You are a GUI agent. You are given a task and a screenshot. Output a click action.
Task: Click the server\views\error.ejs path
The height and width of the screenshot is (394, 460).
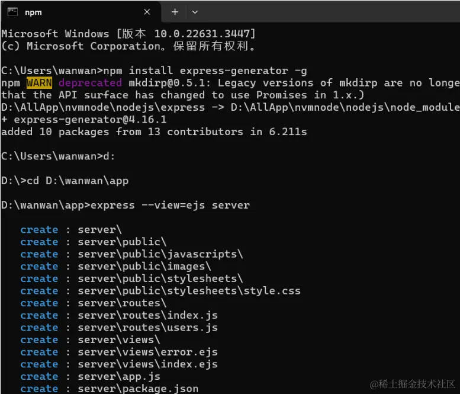click(x=148, y=352)
